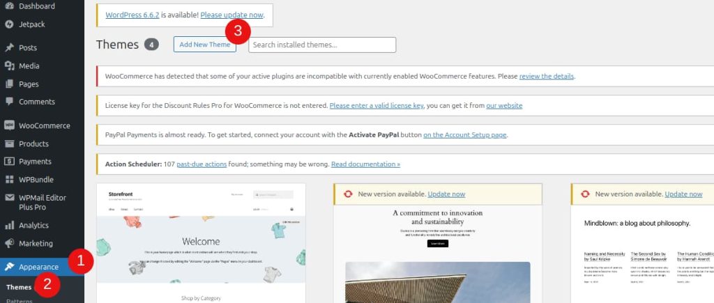The width and height of the screenshot is (714, 303).
Task: Click past-due actions link
Action: pos(202,164)
